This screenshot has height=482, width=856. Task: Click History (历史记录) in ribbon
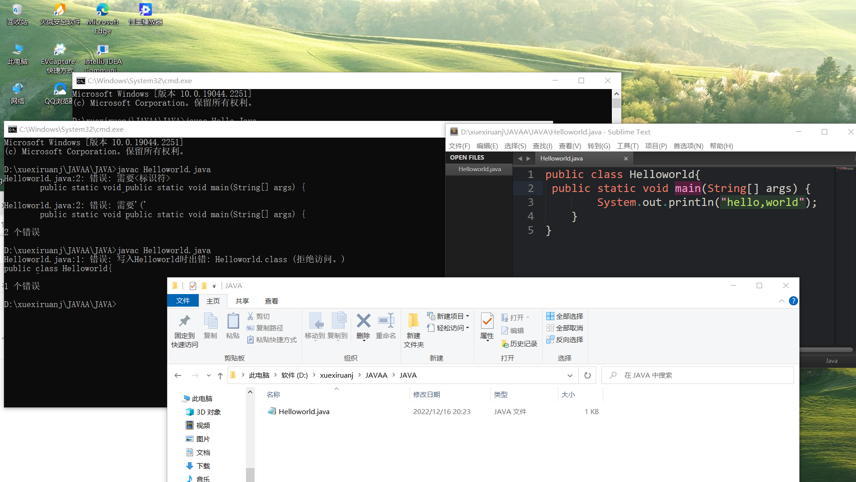click(519, 344)
